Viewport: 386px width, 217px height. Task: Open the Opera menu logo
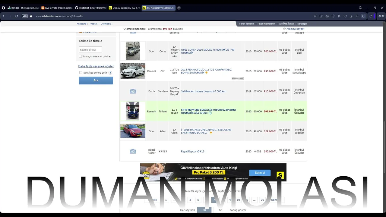(3, 8)
